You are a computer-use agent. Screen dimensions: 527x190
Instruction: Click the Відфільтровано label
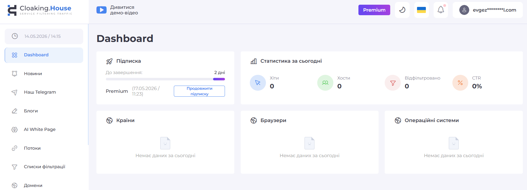click(423, 78)
